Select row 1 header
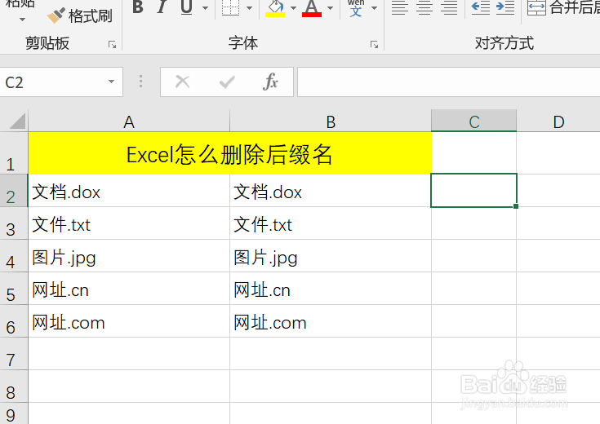 (x=14, y=153)
